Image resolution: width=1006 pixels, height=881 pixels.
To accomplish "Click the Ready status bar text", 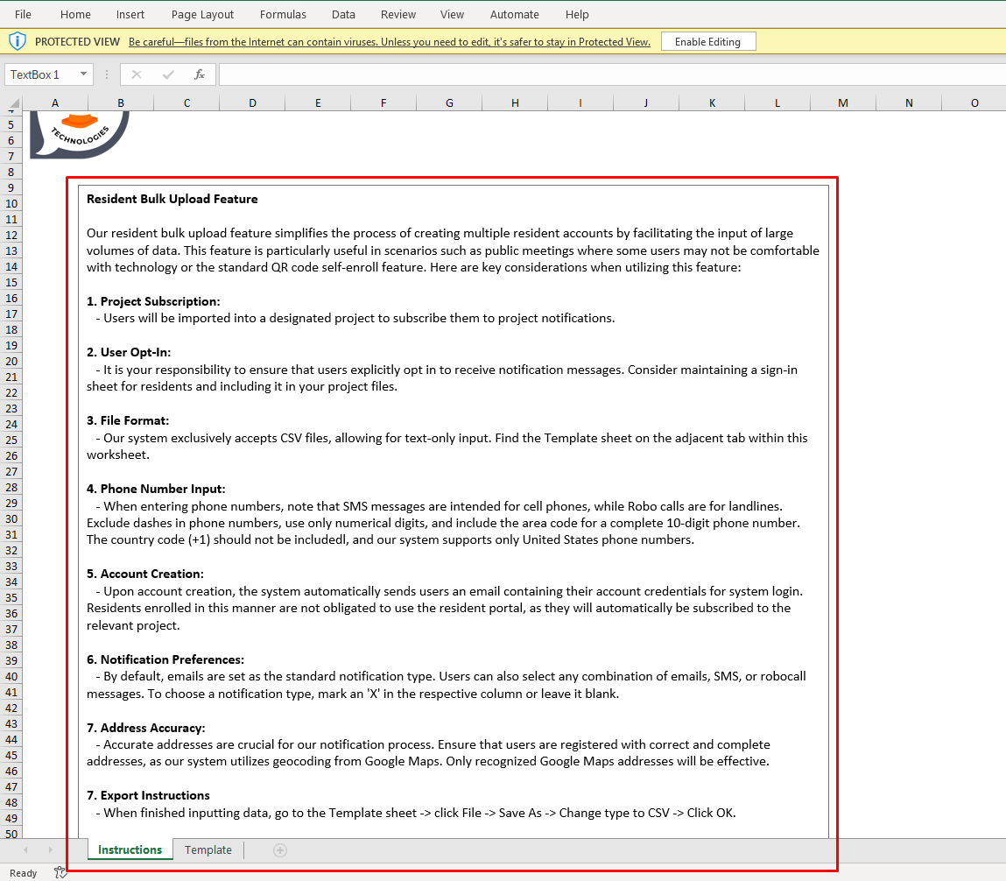I will [x=23, y=873].
